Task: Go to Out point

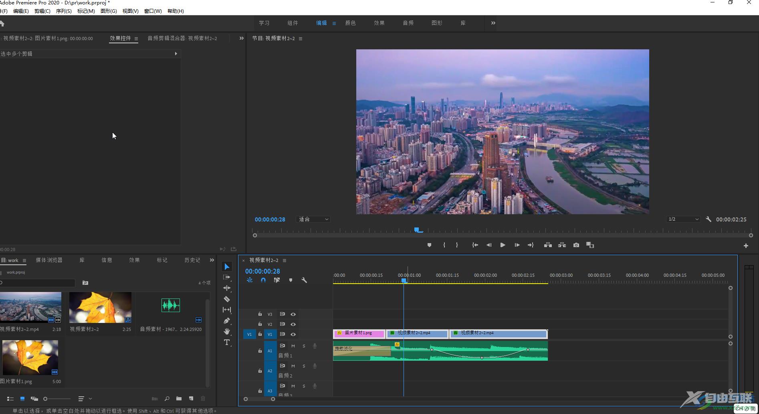Action: 531,245
